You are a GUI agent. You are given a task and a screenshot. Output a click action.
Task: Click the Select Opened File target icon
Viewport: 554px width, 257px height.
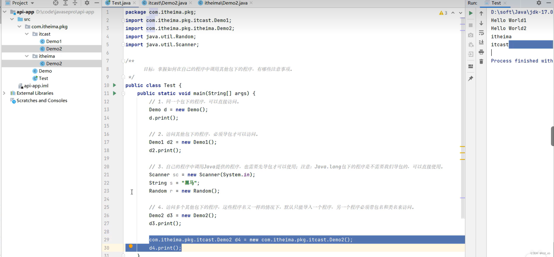(x=56, y=3)
